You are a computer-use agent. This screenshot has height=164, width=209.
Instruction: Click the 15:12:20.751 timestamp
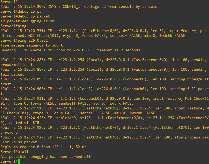click(x=31, y=31)
